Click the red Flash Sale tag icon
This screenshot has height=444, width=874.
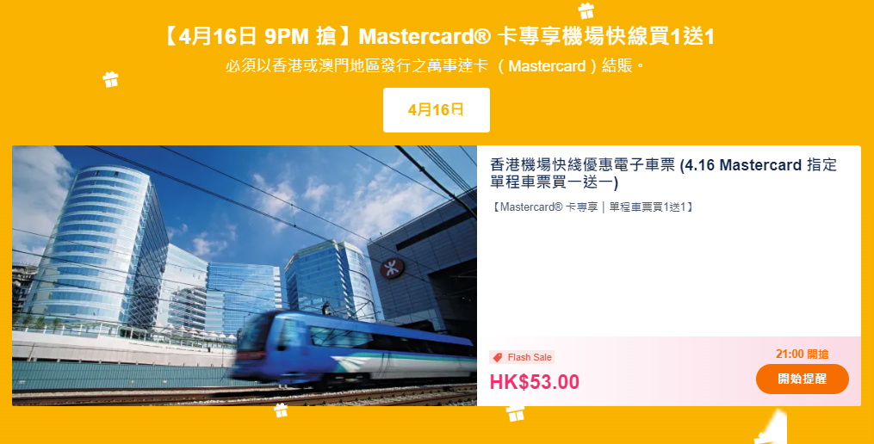pyautogui.click(x=498, y=358)
